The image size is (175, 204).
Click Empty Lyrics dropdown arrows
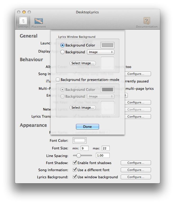point(126,95)
